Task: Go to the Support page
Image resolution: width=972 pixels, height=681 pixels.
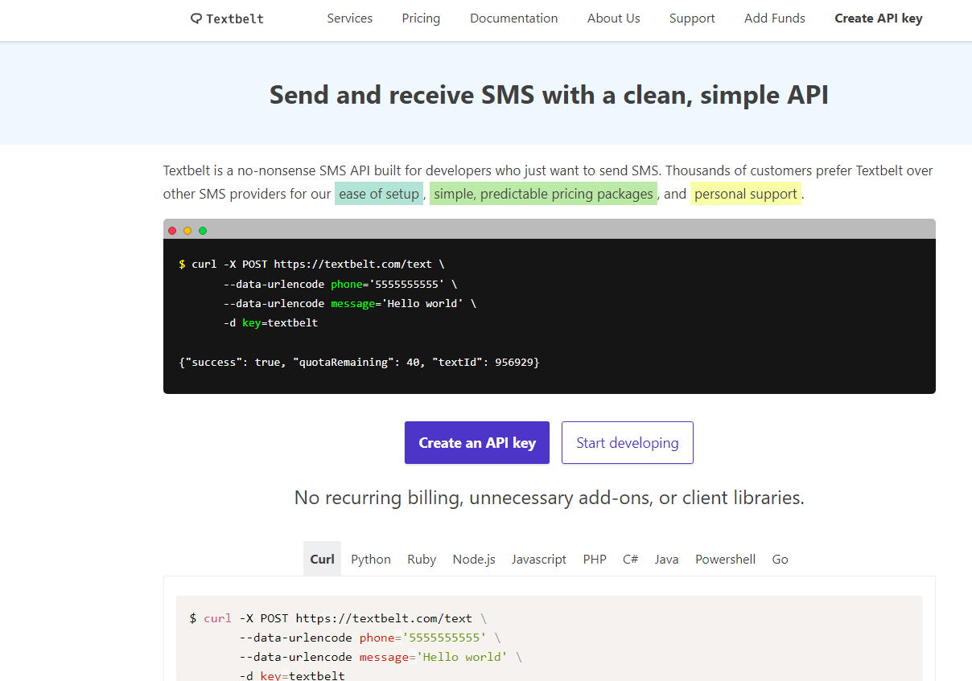Action: click(692, 18)
